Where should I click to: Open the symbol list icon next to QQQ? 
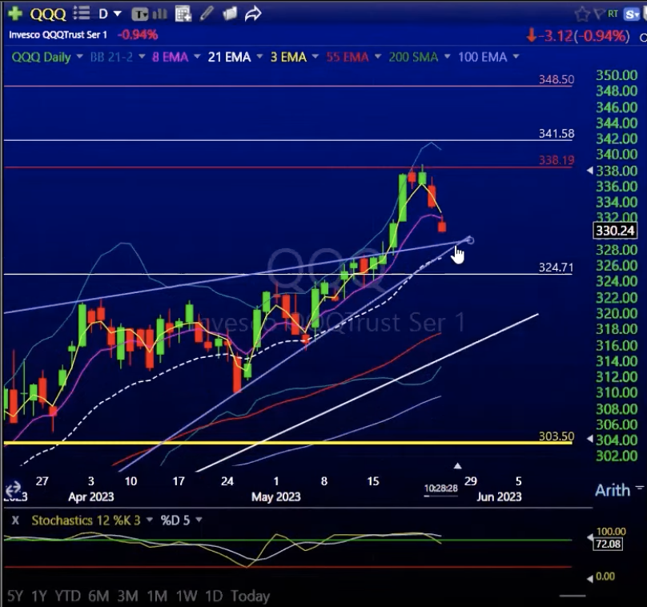(x=82, y=13)
